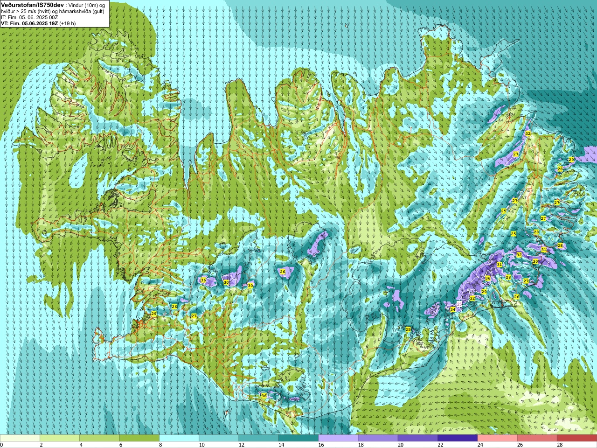Viewport: 597px width, 448px height.
Task: Click the white-boxed '25' gust label
Action: [459, 304]
